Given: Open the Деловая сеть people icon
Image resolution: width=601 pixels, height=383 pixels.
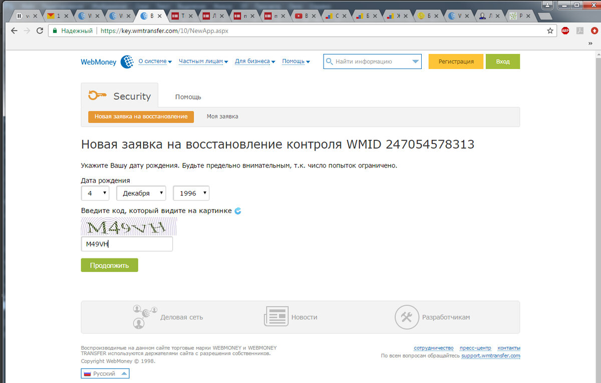Looking at the screenshot, I should click(x=145, y=317).
